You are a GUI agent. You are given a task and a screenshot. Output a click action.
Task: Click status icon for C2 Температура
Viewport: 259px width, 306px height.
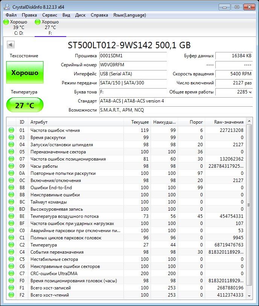(x=11, y=245)
